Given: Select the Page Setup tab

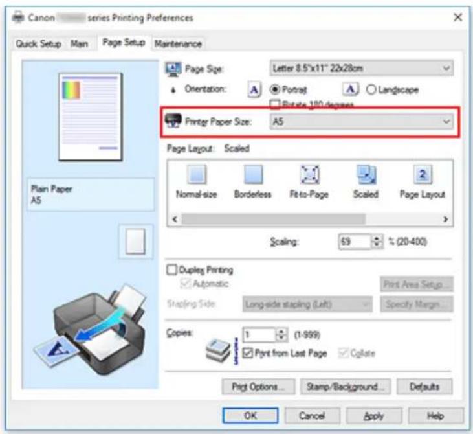Looking at the screenshot, I should [124, 42].
